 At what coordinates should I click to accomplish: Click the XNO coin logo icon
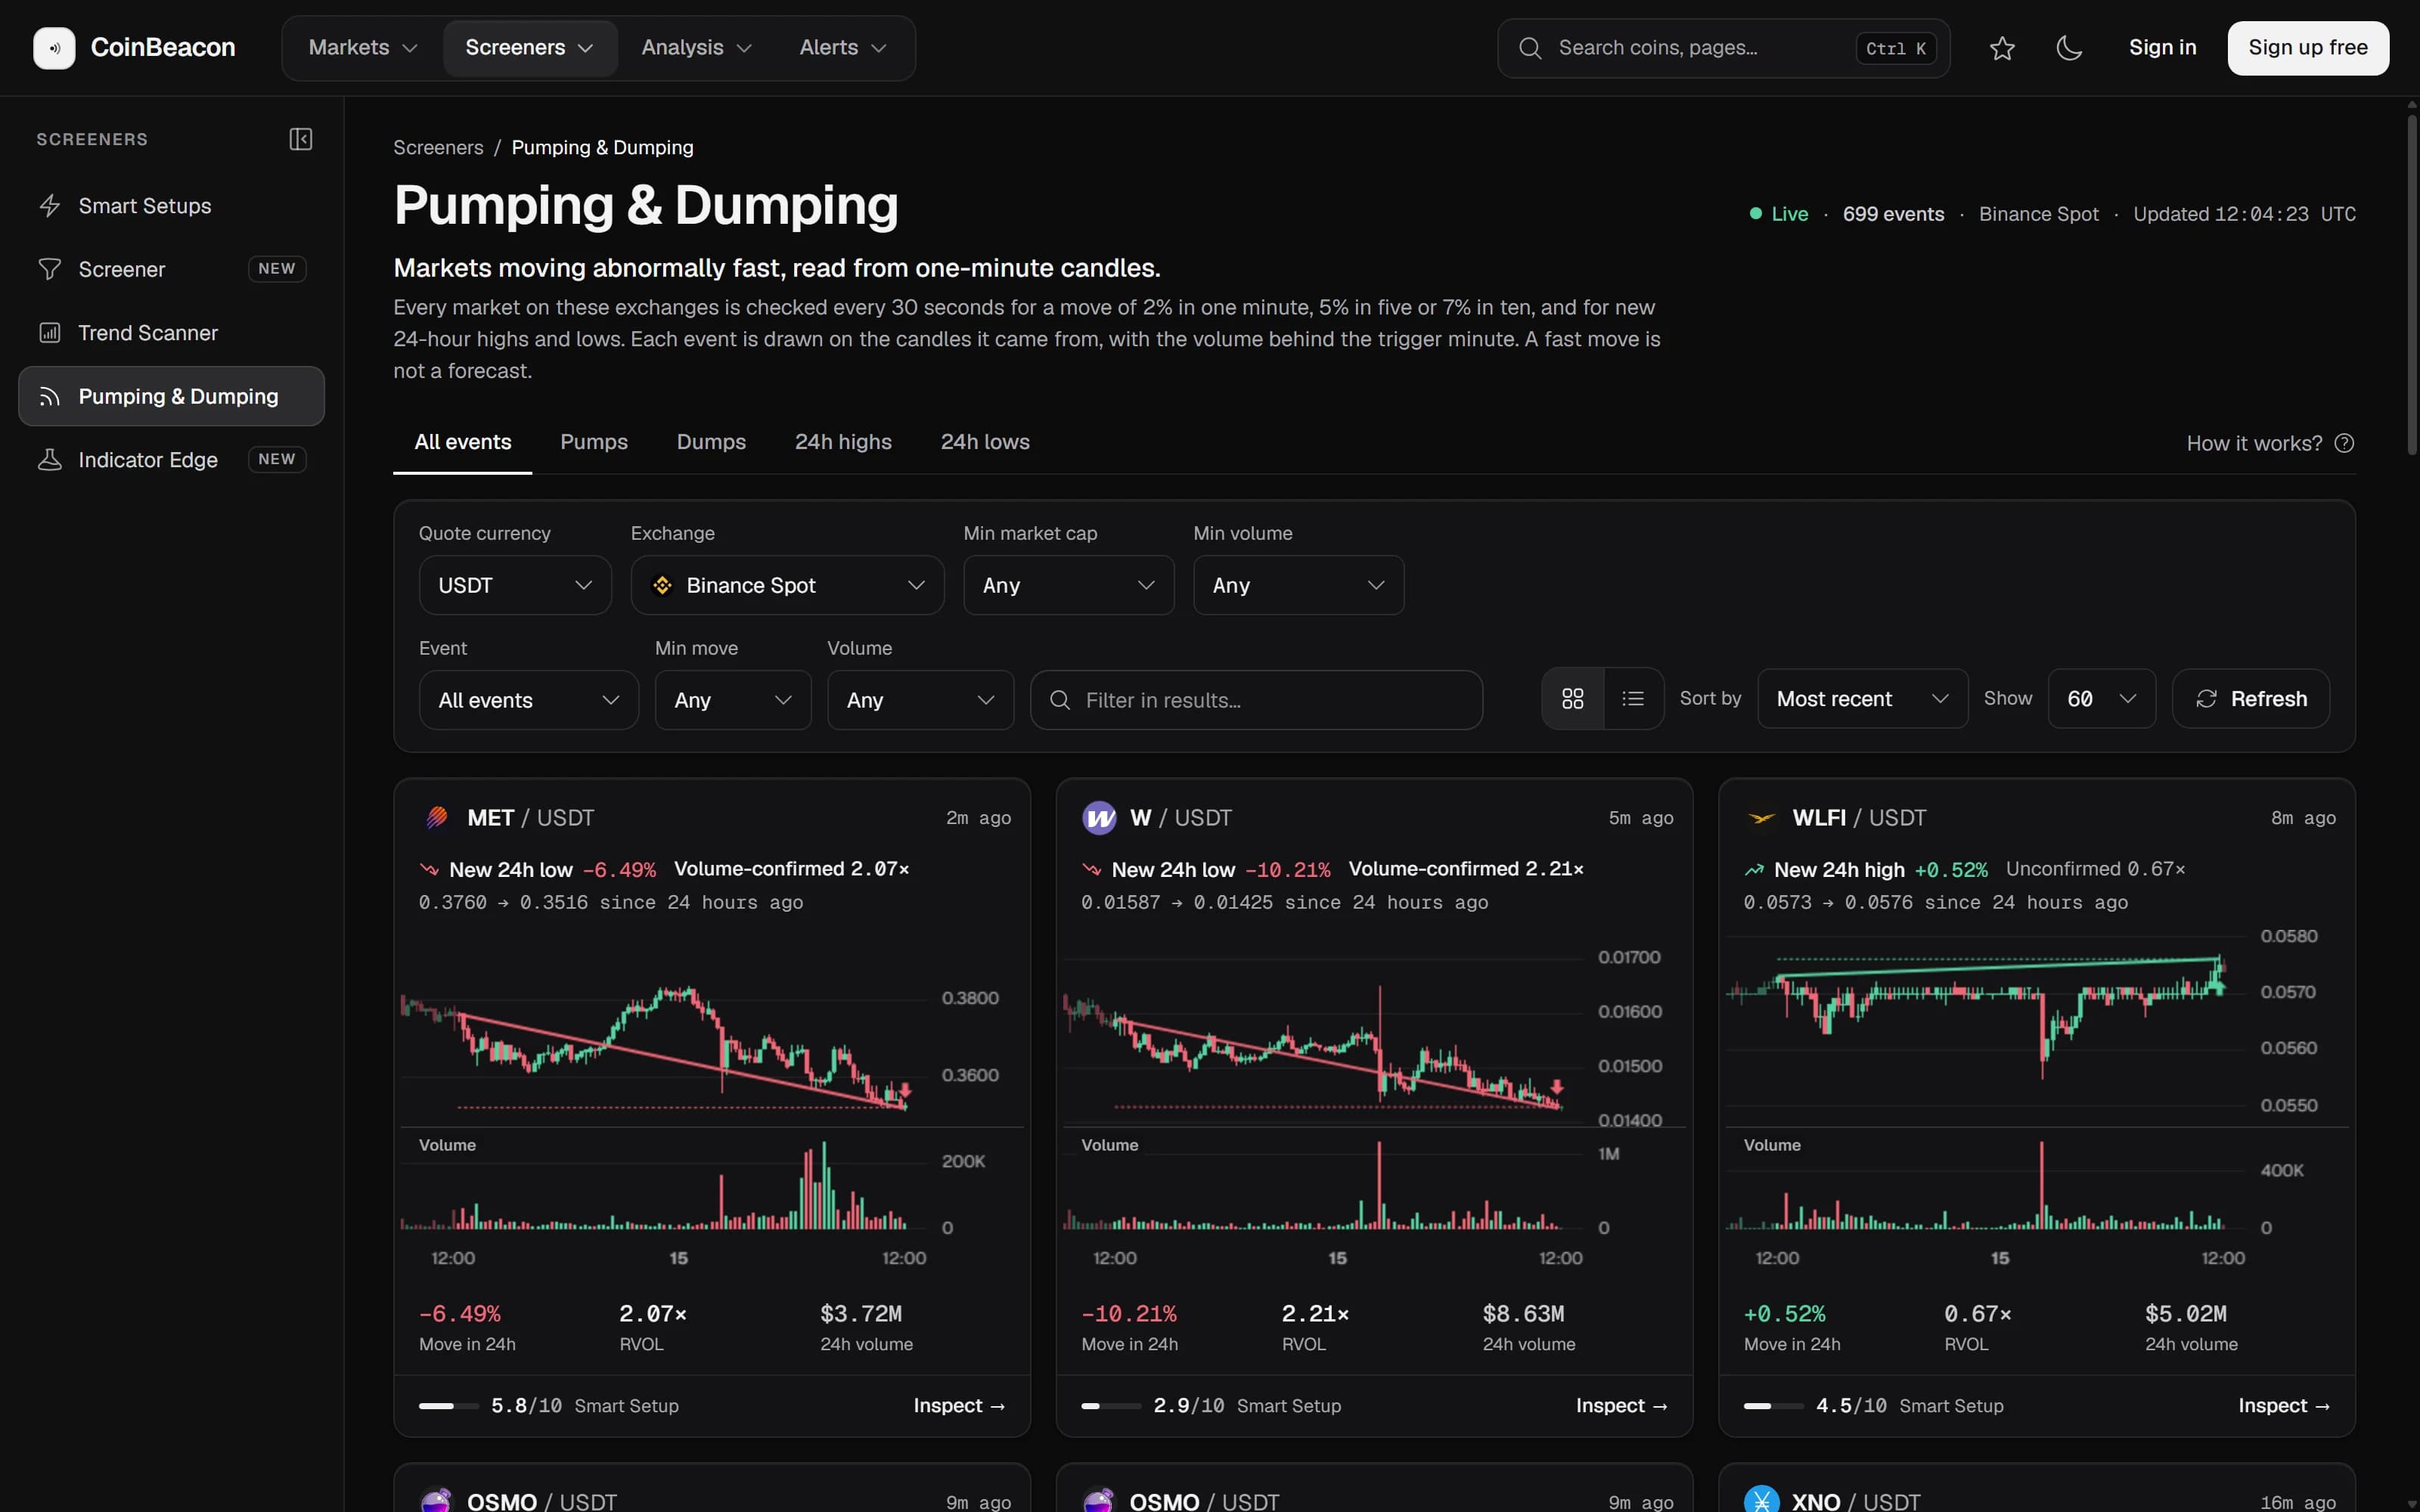1761,1500
